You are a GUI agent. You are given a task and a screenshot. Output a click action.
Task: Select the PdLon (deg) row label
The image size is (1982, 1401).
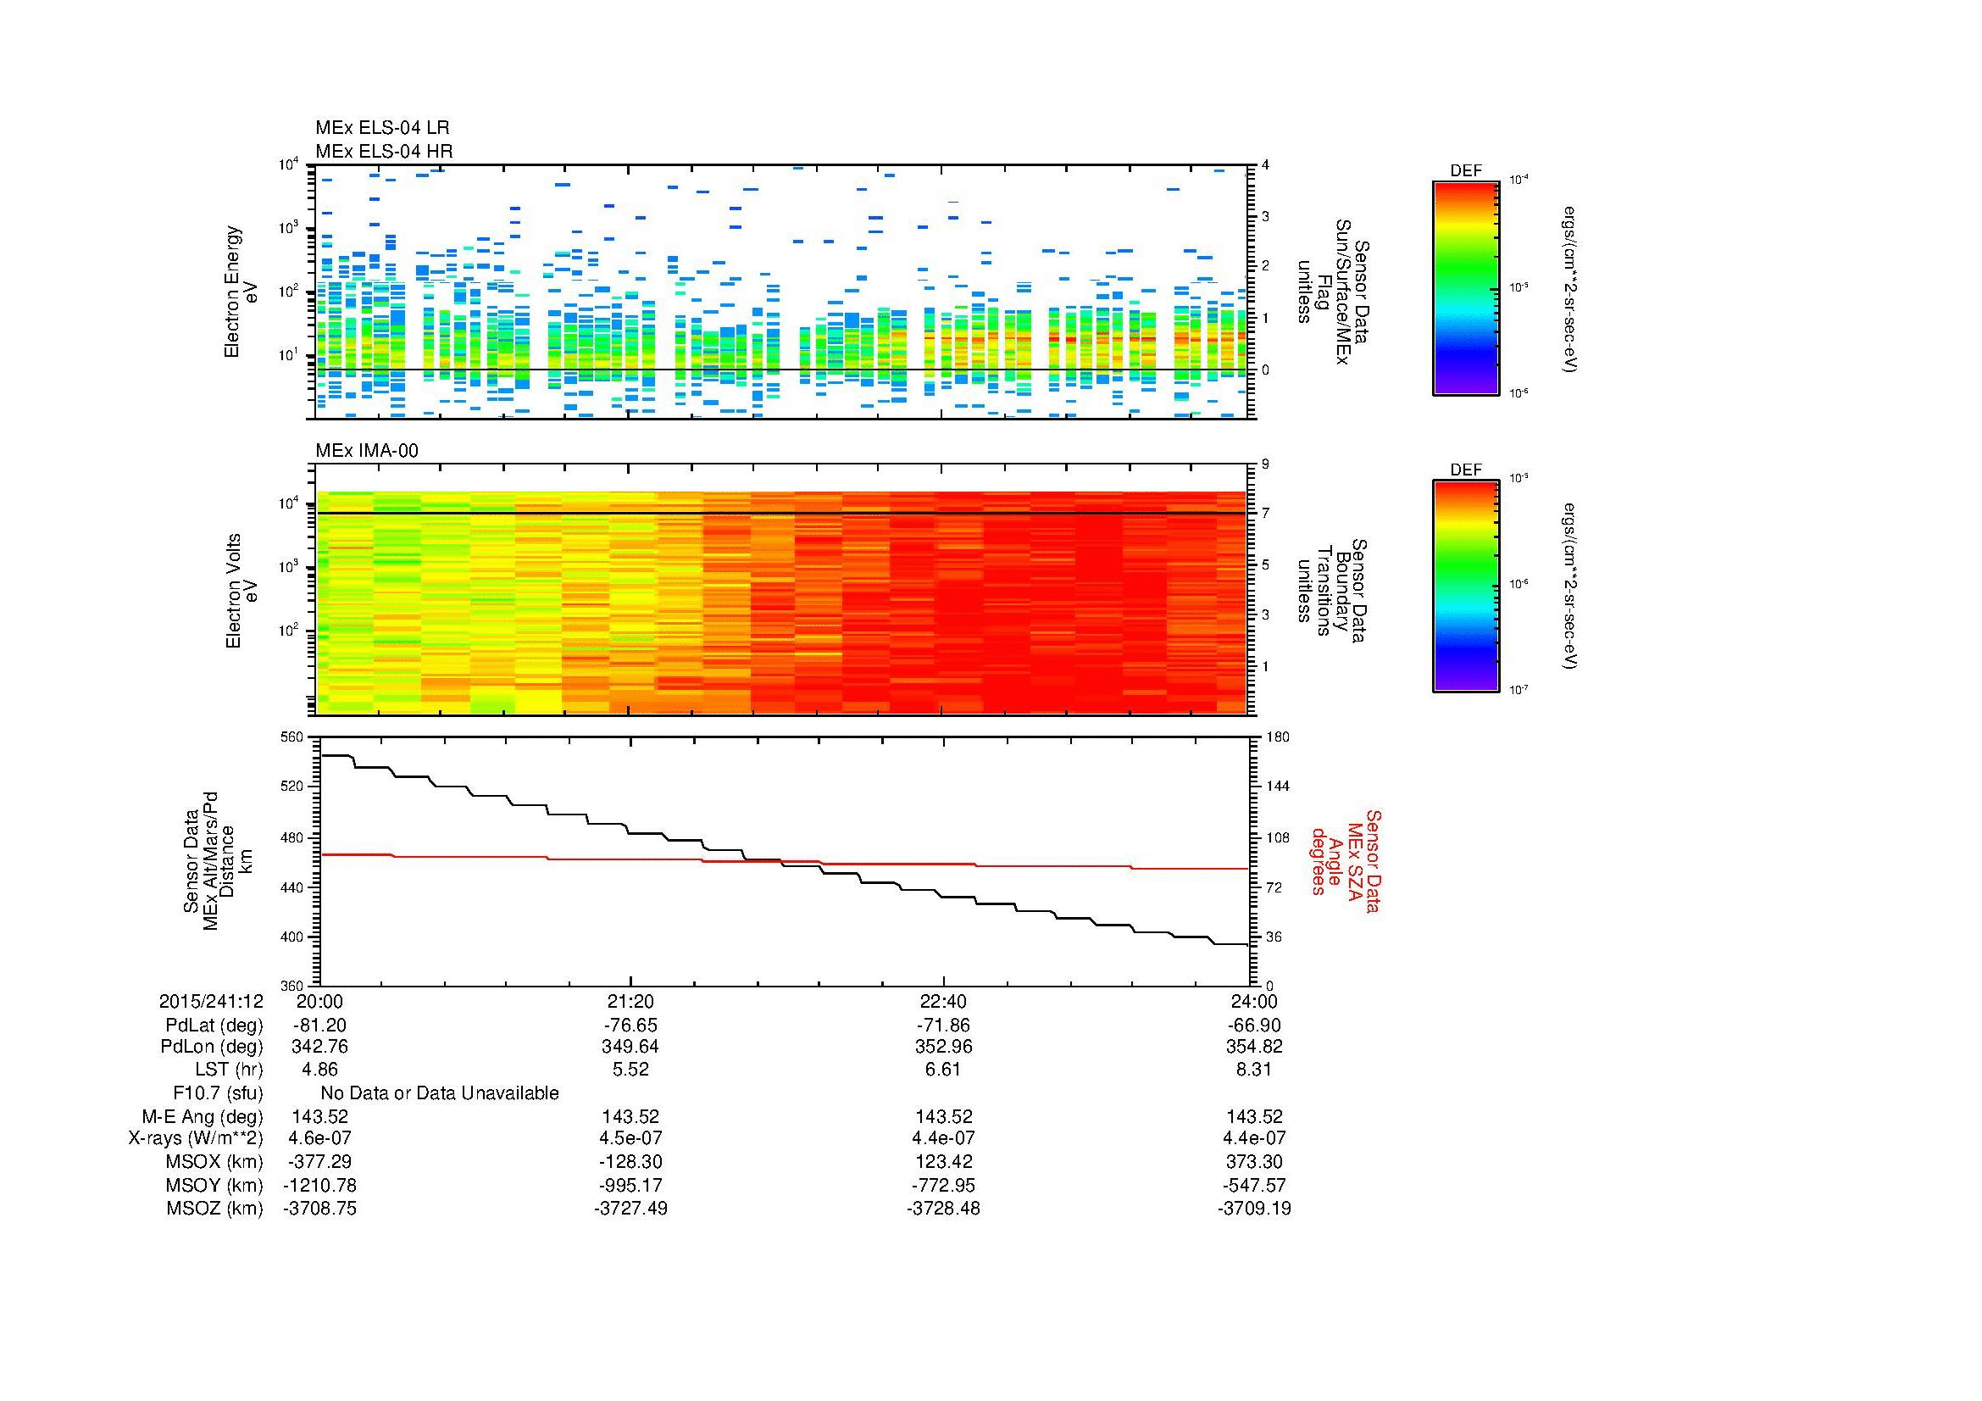213,1047
